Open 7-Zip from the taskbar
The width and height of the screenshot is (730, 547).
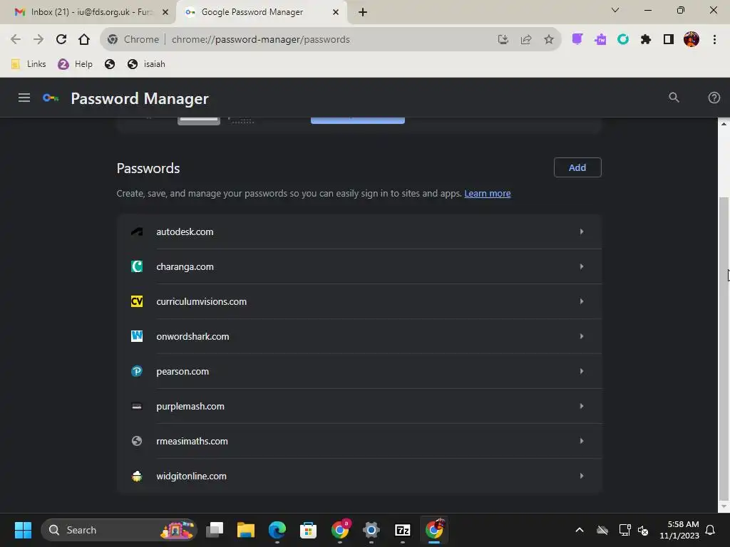point(402,530)
